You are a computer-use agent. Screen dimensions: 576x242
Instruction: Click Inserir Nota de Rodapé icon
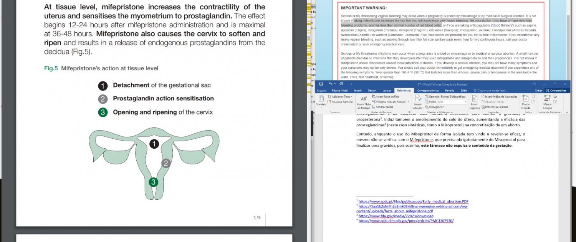click(x=364, y=99)
